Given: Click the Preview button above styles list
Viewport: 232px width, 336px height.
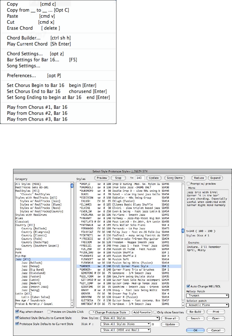Looking at the screenshot, I should click(101, 178).
